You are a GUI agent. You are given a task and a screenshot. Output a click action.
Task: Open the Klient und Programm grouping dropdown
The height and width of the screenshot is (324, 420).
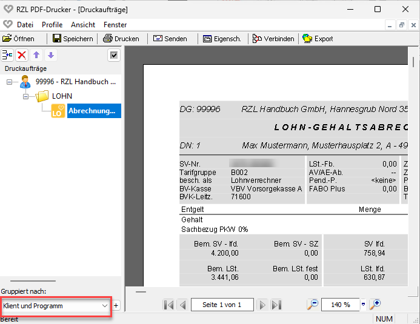coord(55,306)
